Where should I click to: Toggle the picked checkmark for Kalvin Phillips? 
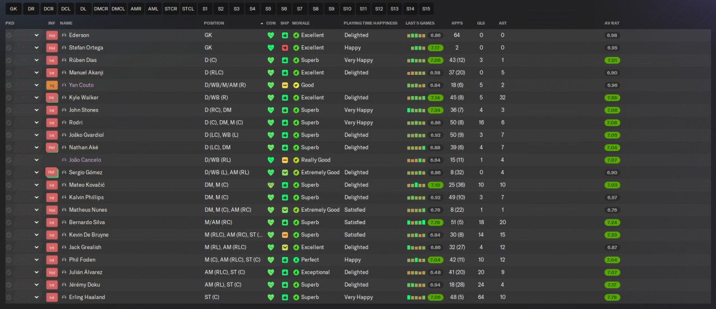tap(8, 197)
